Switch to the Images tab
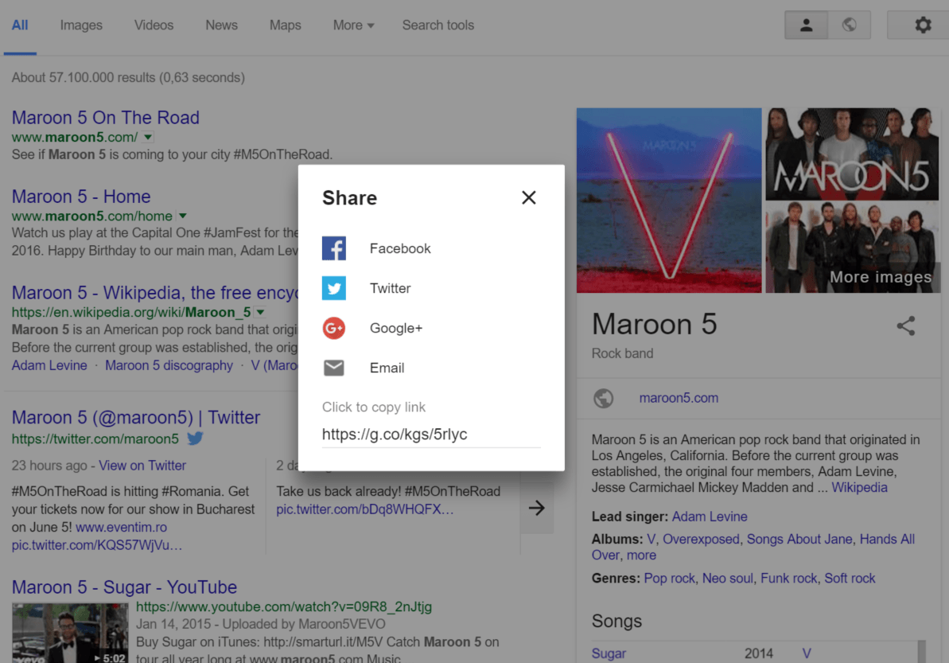Image resolution: width=949 pixels, height=663 pixels. 81,25
